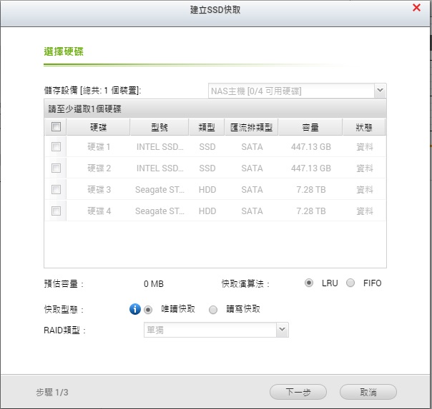This screenshot has height=409, width=432.
Task: Check the box for 硬碟 2
Action: (x=57, y=168)
